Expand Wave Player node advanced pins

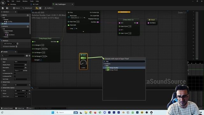(x=84, y=32)
